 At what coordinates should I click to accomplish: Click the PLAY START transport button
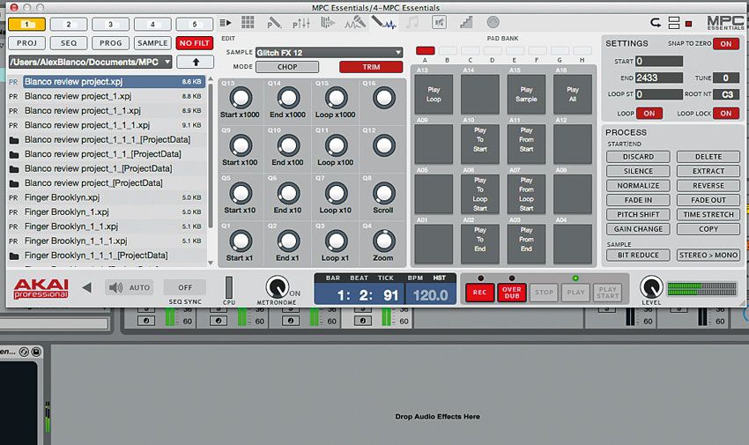click(x=608, y=293)
